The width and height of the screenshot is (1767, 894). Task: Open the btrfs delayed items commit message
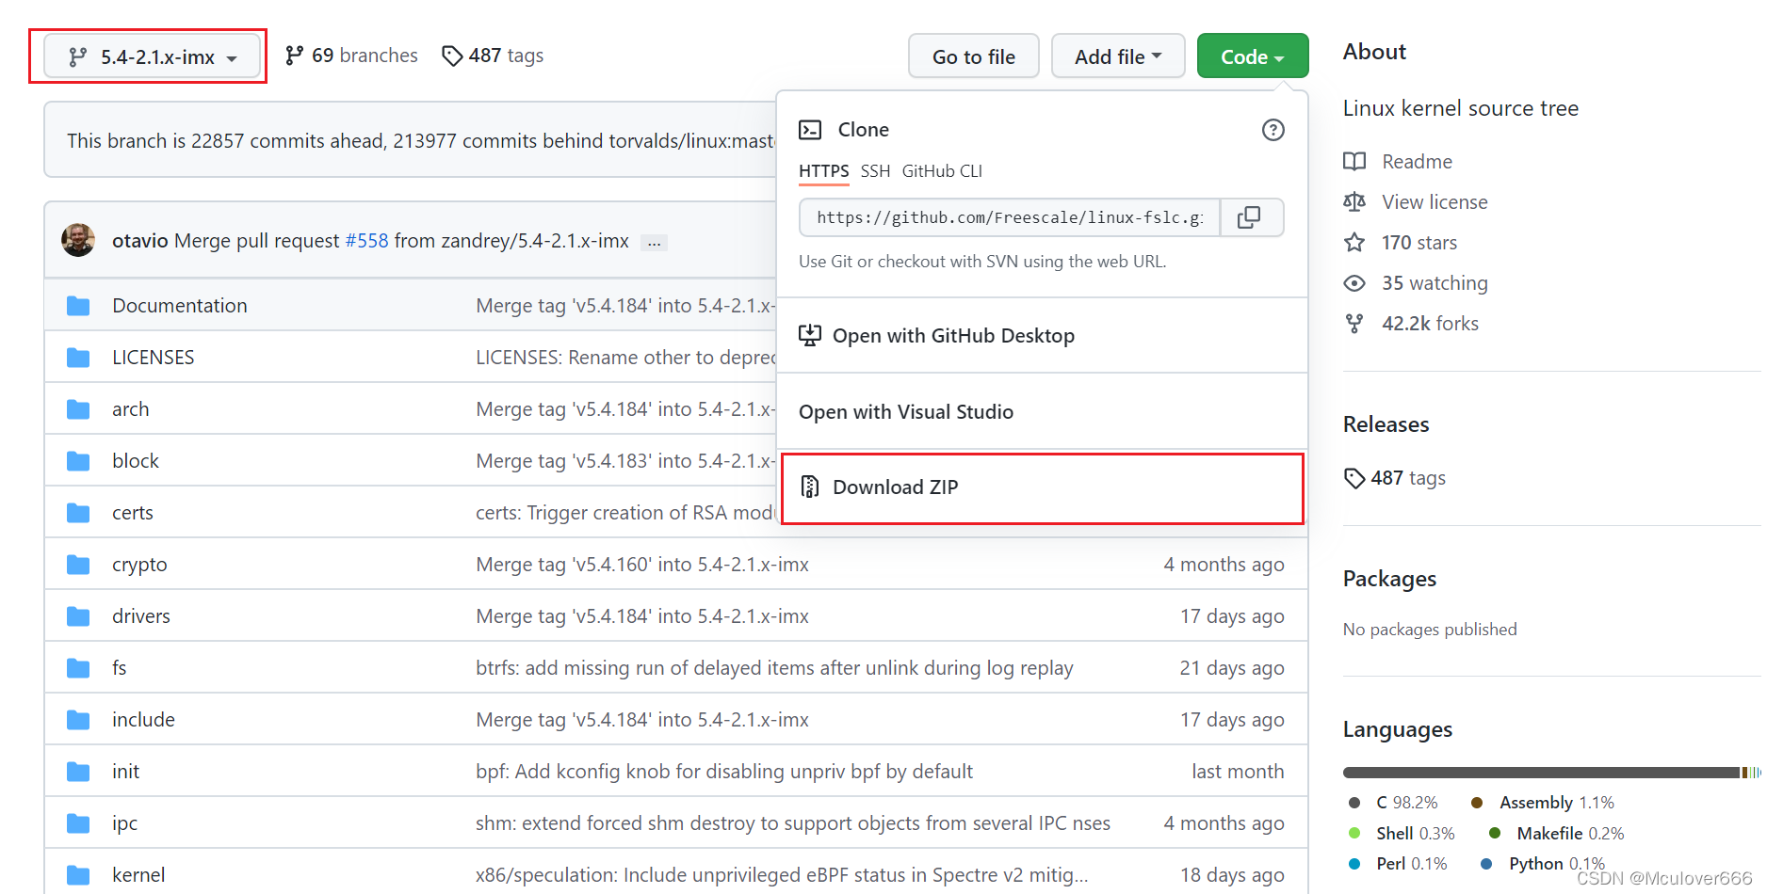(x=774, y=668)
